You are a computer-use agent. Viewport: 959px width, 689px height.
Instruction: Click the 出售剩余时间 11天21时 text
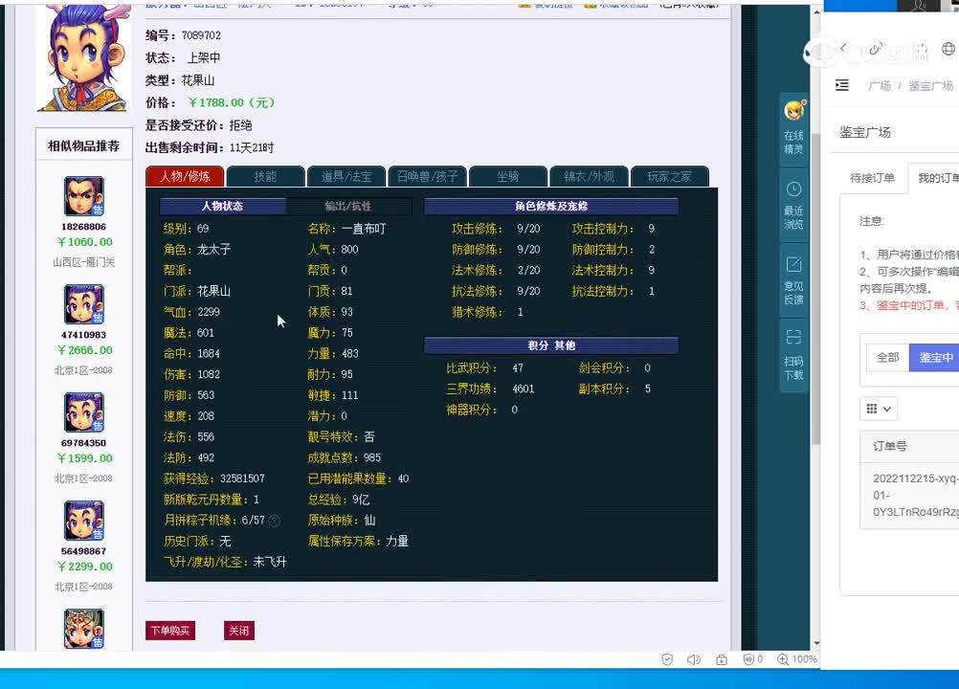210,147
